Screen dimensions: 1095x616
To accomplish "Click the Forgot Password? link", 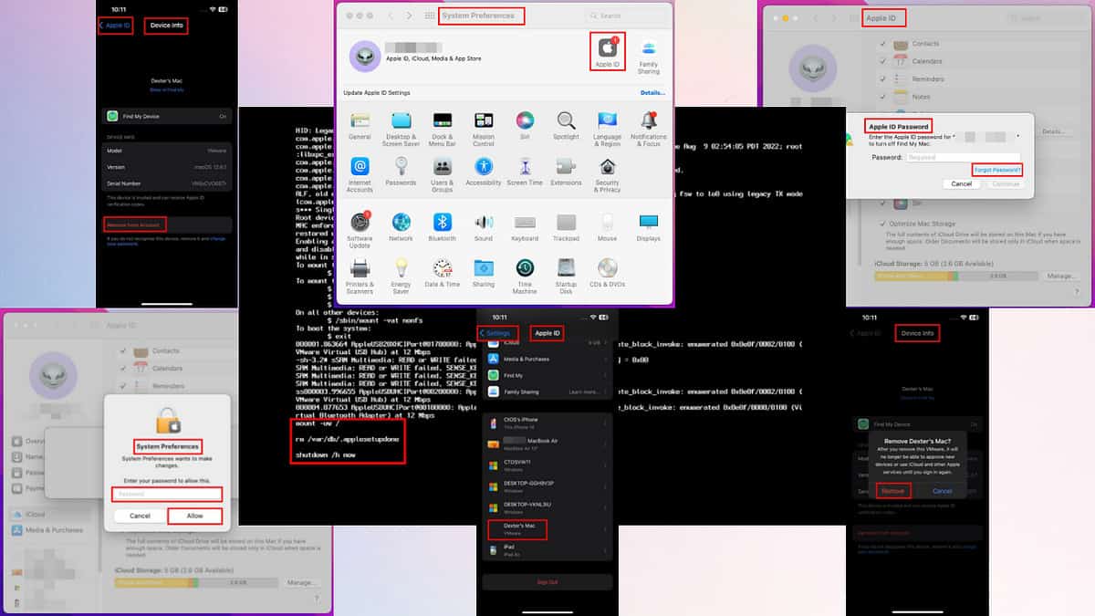I will tap(997, 170).
